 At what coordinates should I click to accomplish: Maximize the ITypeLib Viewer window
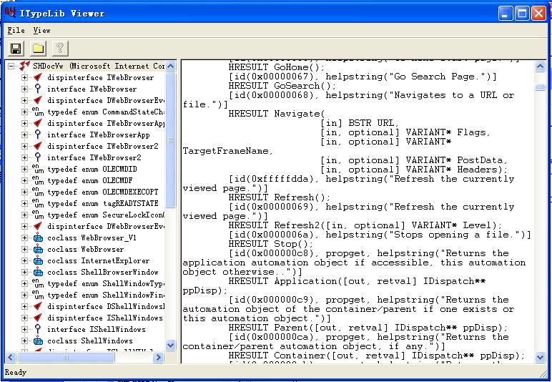(522, 14)
